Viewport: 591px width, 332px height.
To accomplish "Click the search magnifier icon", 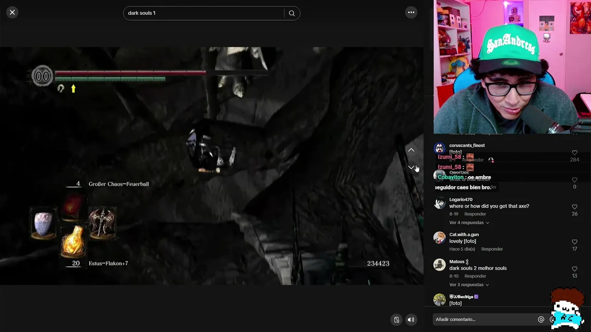I will click(292, 13).
